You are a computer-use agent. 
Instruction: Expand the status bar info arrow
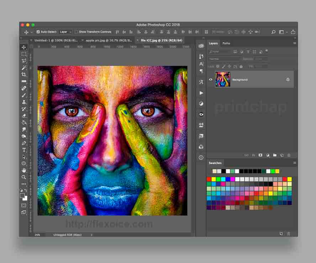(x=91, y=235)
